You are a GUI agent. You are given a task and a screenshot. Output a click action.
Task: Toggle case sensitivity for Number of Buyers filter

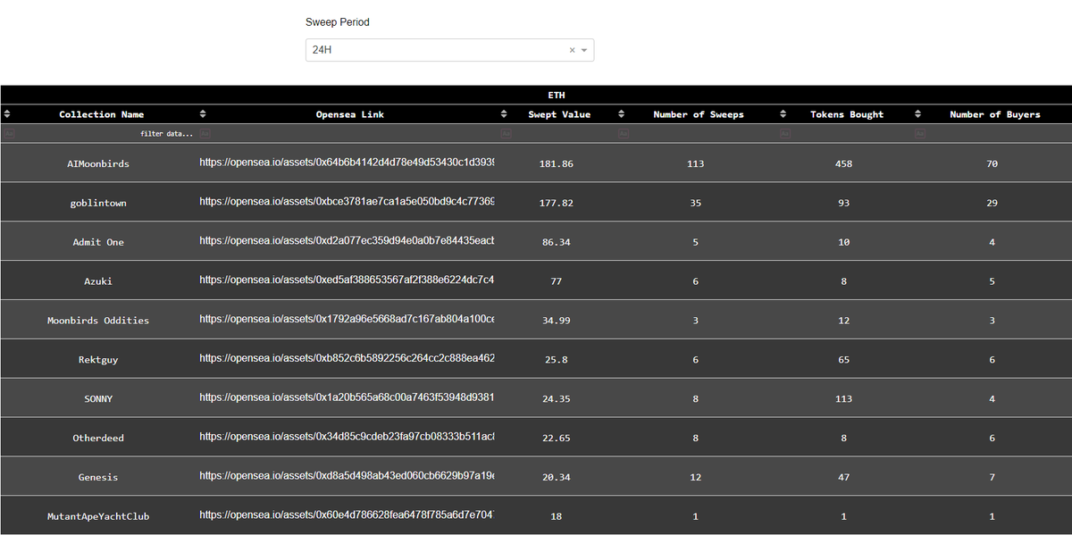pyautogui.click(x=921, y=133)
